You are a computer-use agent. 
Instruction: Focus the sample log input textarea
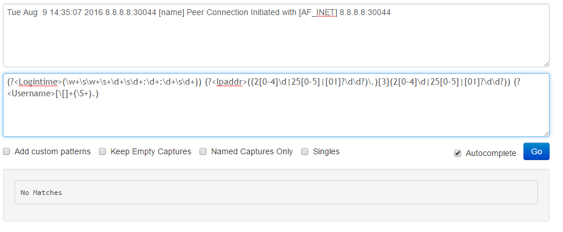coord(276,41)
